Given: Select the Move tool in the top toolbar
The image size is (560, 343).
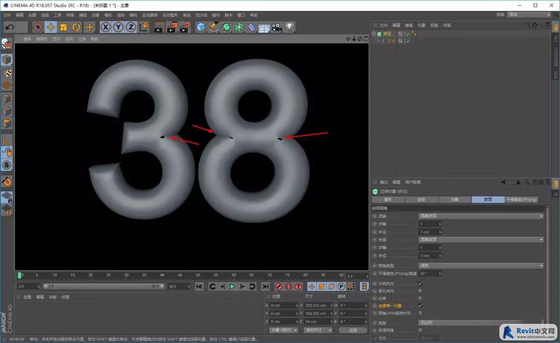Looking at the screenshot, I should [51, 27].
